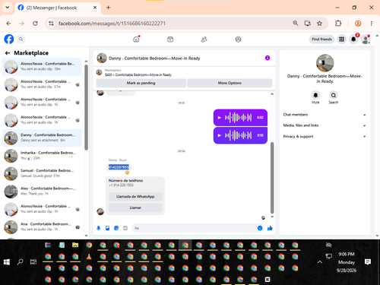
Task: Play the 0:02 audio clip
Action: tap(220, 118)
